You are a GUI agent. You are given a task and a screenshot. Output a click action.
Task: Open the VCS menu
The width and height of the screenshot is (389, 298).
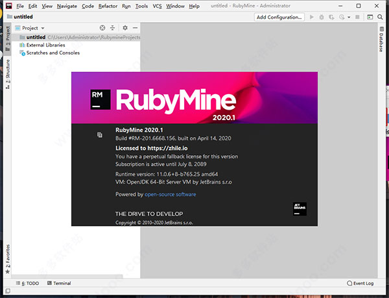click(157, 6)
